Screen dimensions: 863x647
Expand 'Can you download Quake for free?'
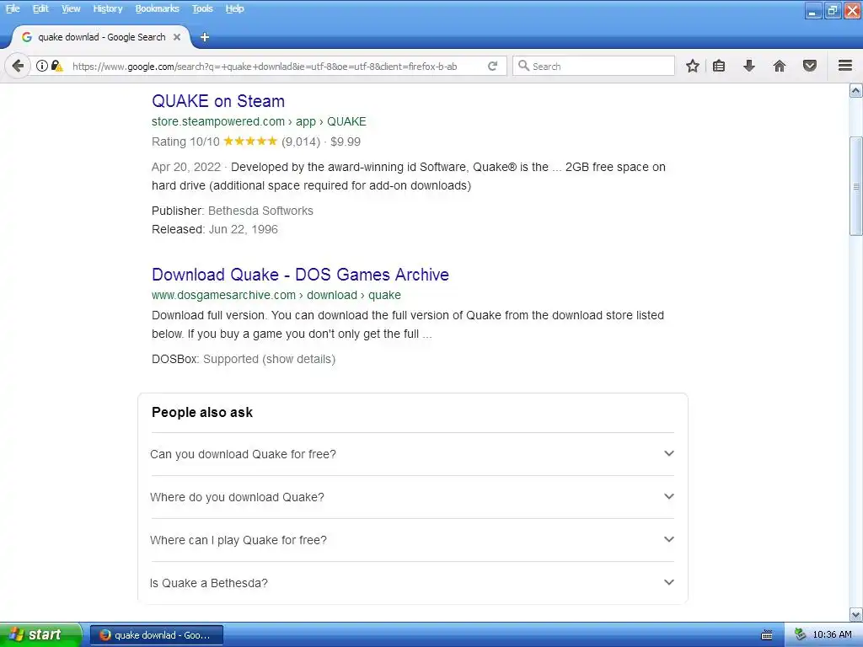tap(412, 454)
